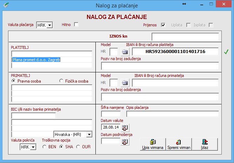Click first PRIMATELJ name line
234x163 pixels.
pyautogui.click(x=52, y=87)
